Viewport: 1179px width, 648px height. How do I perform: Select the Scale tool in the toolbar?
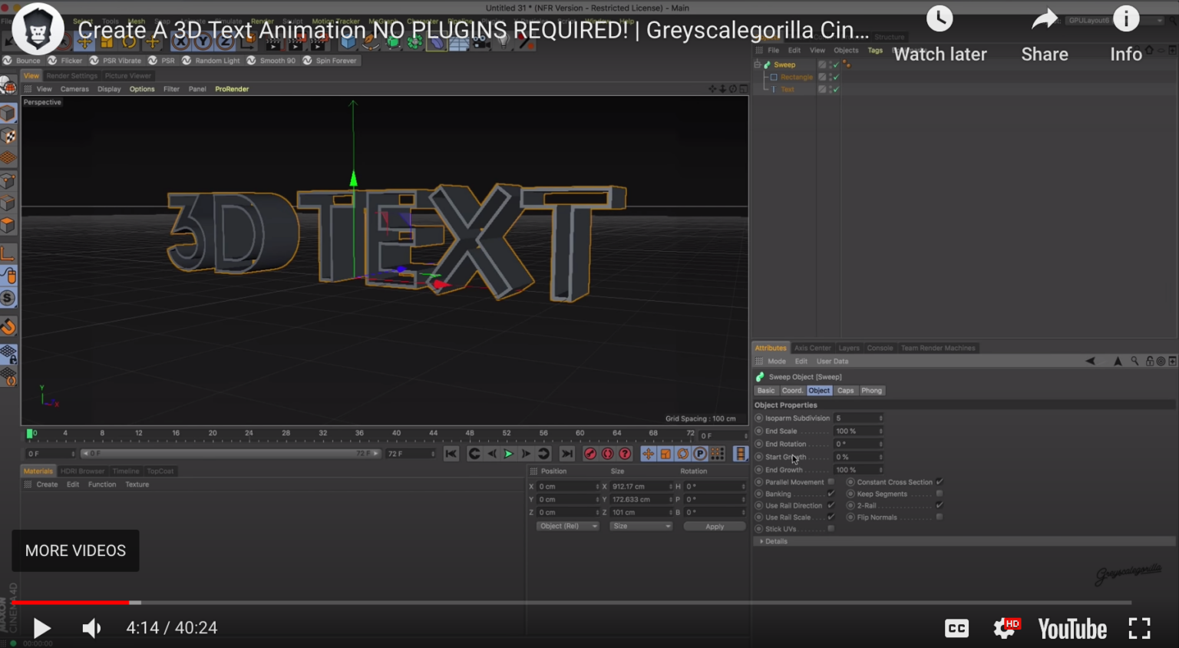tap(106, 41)
